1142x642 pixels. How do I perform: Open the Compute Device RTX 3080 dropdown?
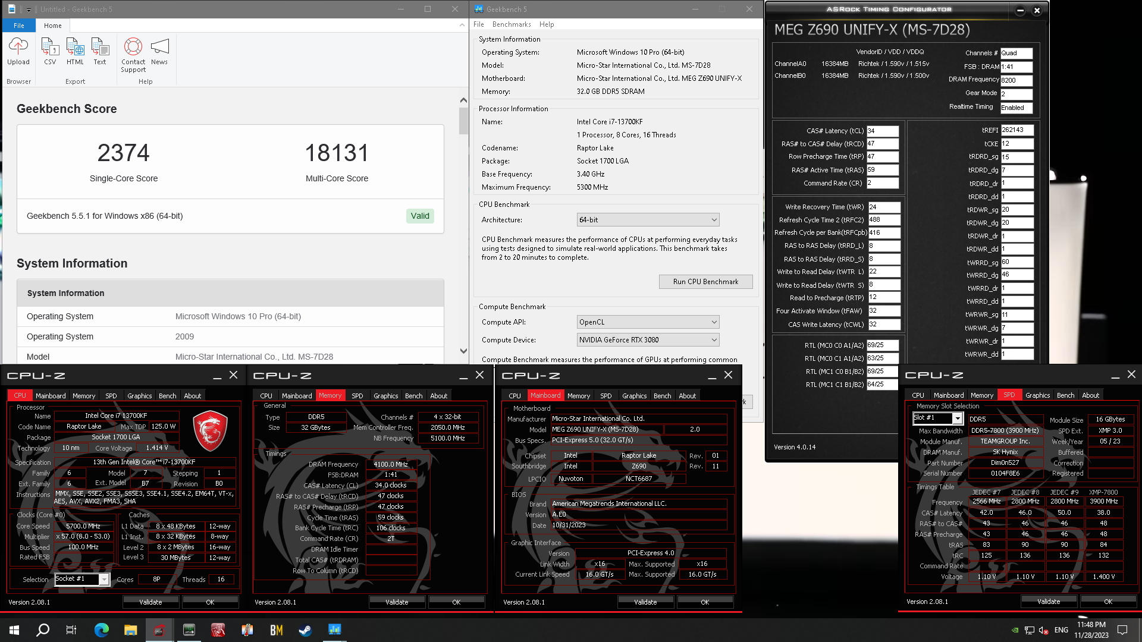coord(648,340)
